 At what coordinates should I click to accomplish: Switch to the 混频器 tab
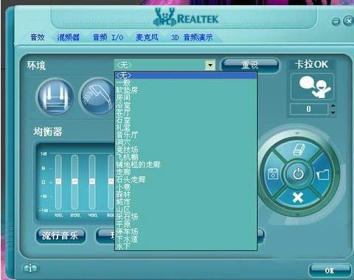(x=69, y=38)
